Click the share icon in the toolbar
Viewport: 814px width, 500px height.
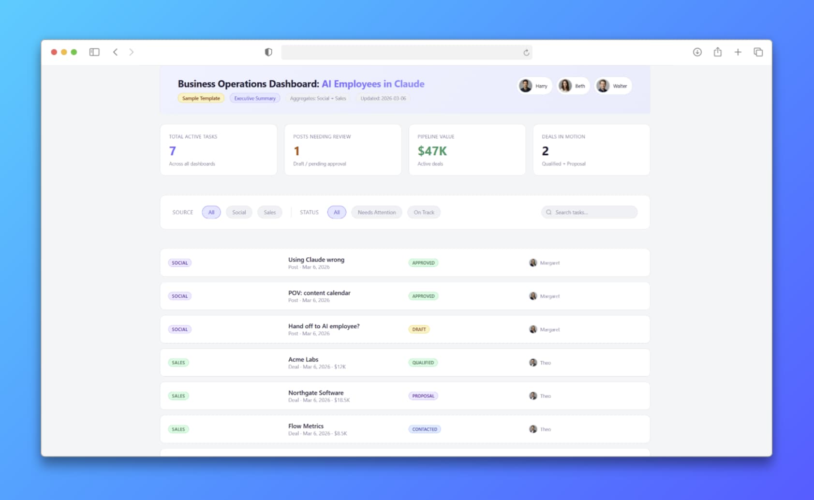717,52
